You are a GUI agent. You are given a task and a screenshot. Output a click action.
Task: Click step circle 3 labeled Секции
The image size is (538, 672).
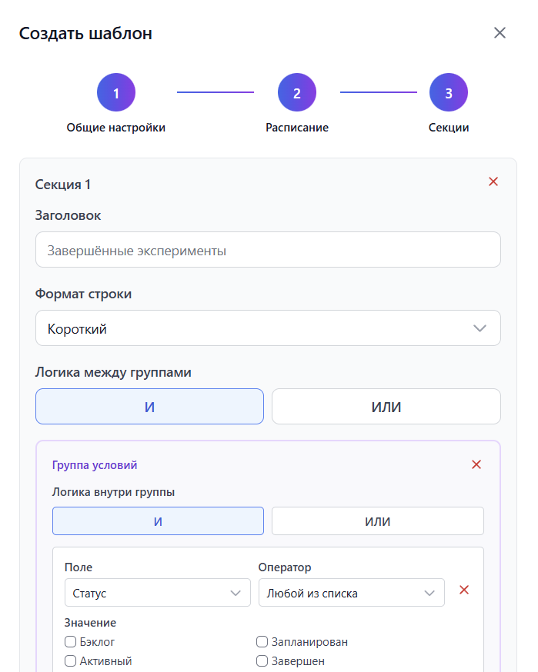pyautogui.click(x=449, y=91)
